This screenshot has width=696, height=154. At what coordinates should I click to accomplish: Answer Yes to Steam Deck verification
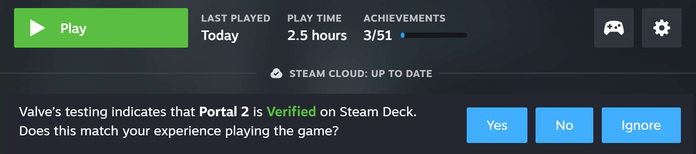pyautogui.click(x=497, y=125)
